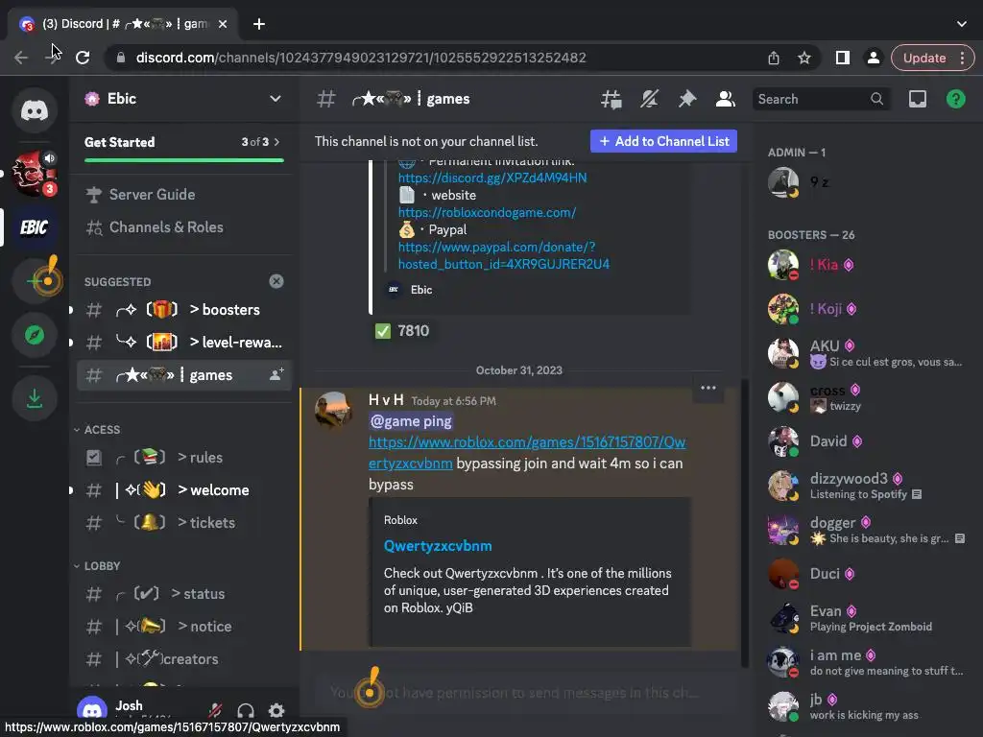Click H v H username in message

pyautogui.click(x=386, y=400)
